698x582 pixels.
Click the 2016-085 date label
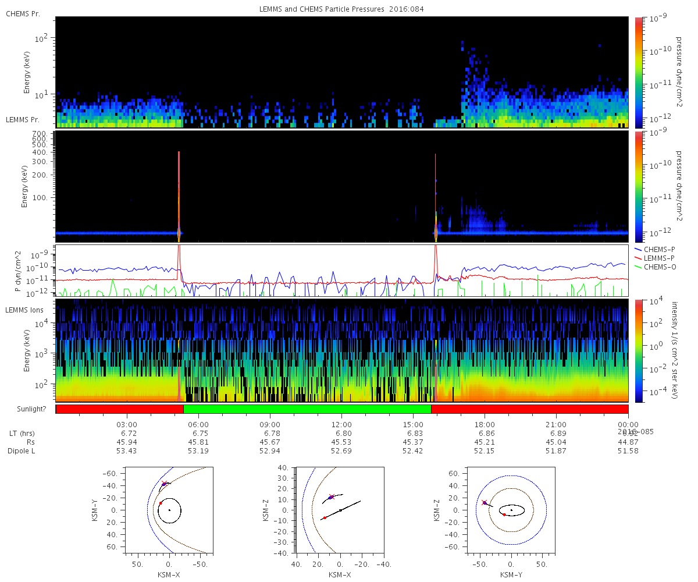635,431
